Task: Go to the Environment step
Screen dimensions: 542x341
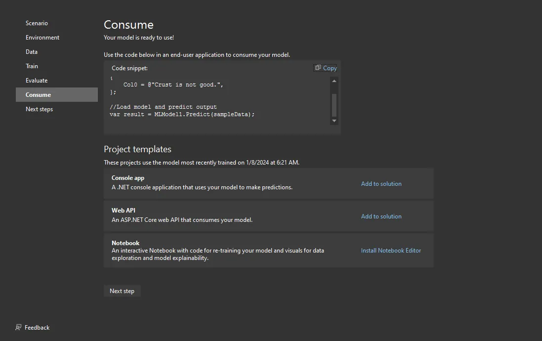Action: (42, 38)
